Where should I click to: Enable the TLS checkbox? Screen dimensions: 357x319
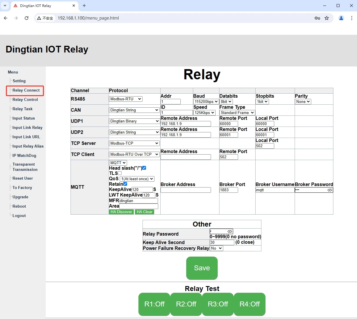tap(119, 173)
